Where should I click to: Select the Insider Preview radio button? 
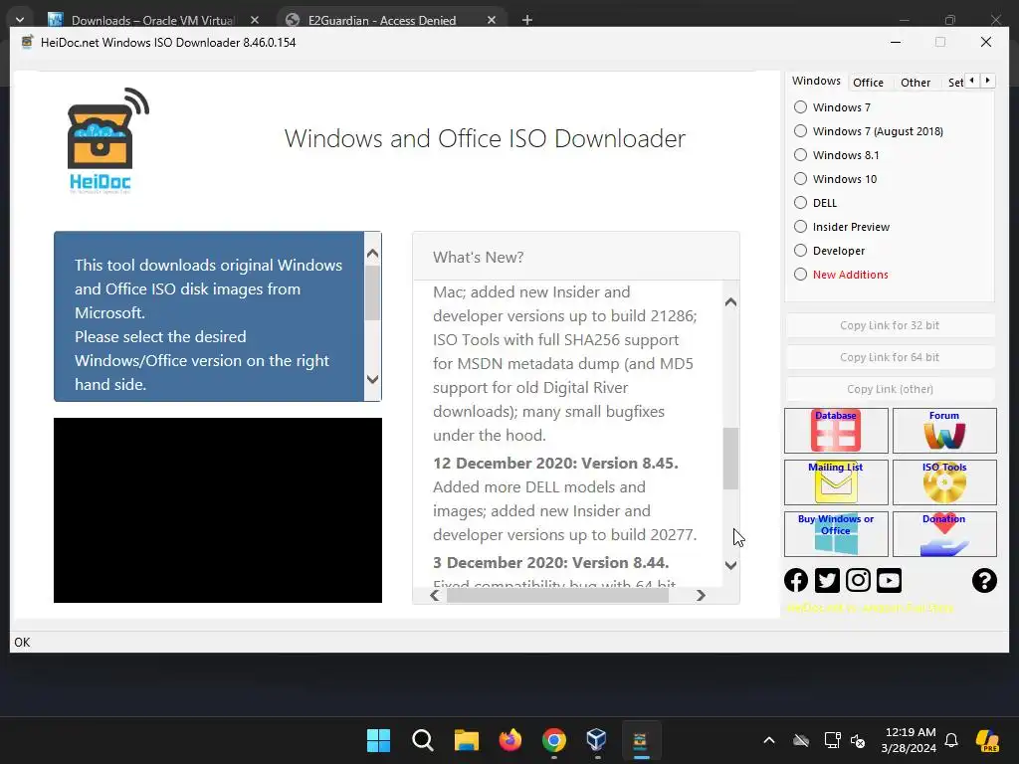coord(801,227)
